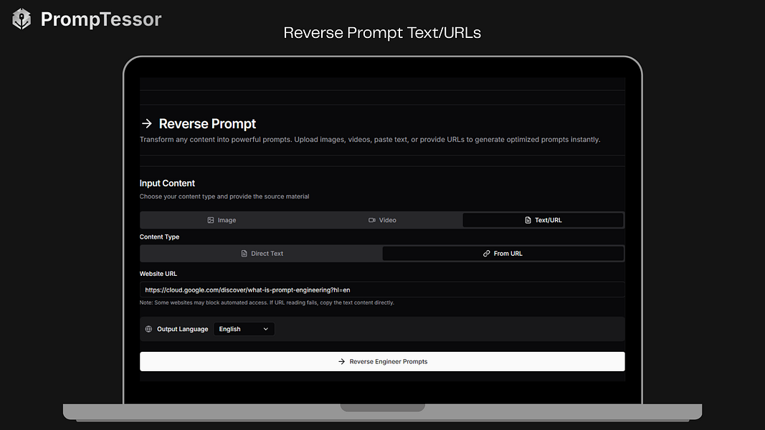Click the Reverse Engineer Prompts button
765x430 pixels.
pos(382,361)
